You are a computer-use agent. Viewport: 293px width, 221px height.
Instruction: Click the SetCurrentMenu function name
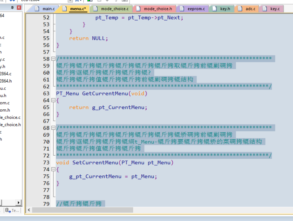(95, 163)
